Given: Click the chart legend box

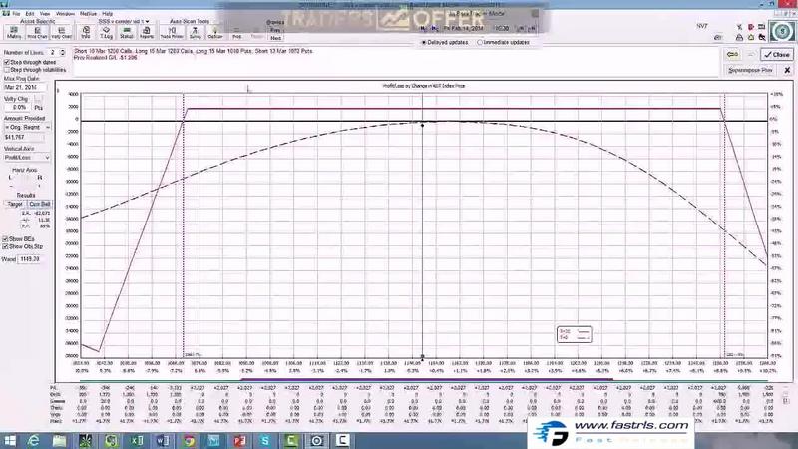Looking at the screenshot, I should (575, 334).
